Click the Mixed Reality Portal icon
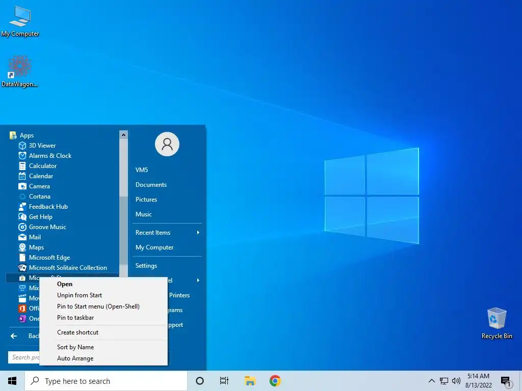This screenshot has width=522, height=391. pyautogui.click(x=22, y=288)
